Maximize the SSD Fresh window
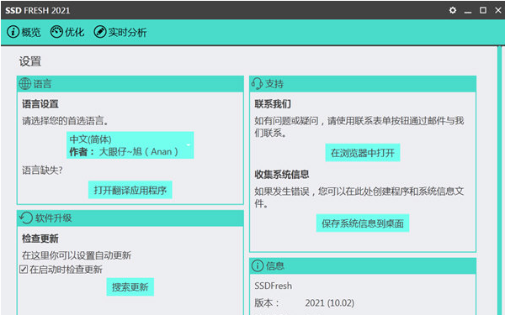 tap(483, 10)
